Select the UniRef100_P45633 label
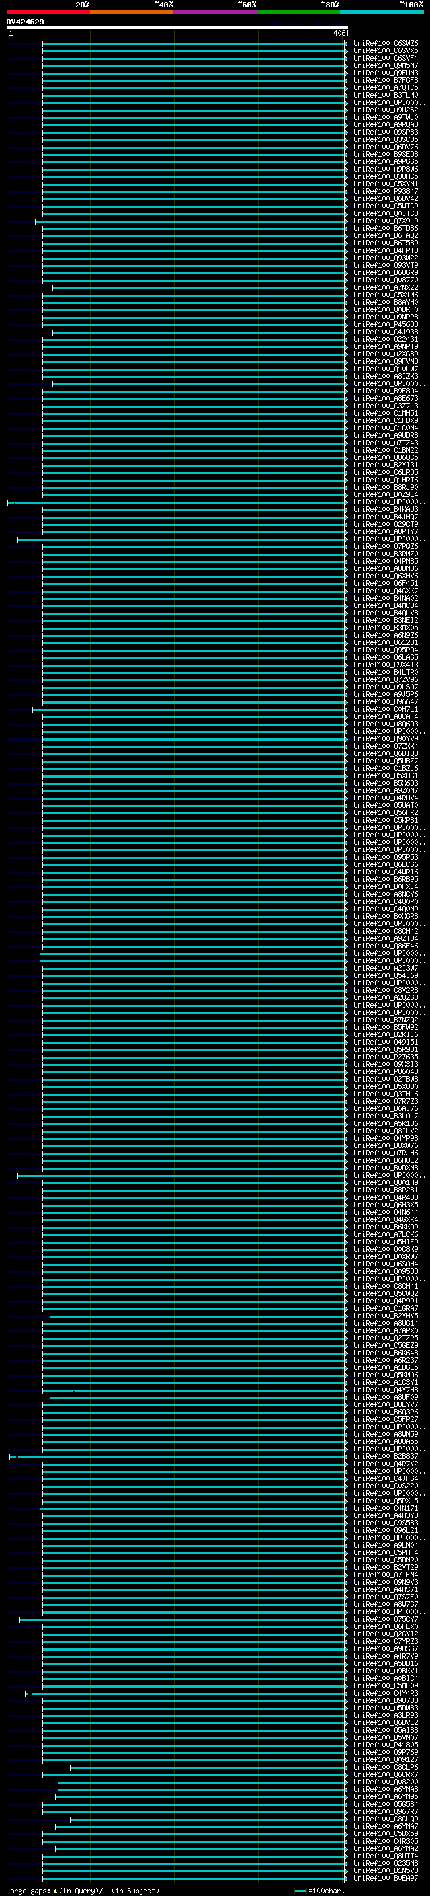430x1896 pixels. click(x=386, y=325)
